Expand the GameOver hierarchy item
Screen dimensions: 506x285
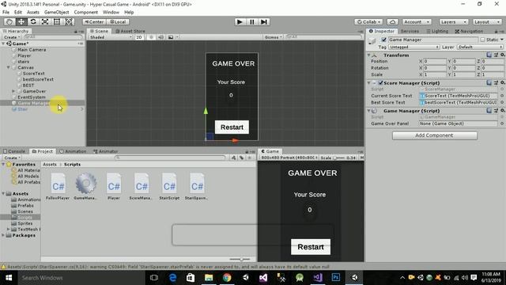pyautogui.click(x=13, y=91)
